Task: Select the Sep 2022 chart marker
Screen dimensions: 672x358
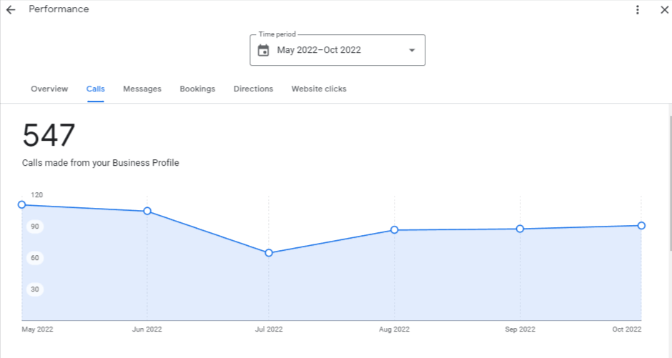Action: 520,229
